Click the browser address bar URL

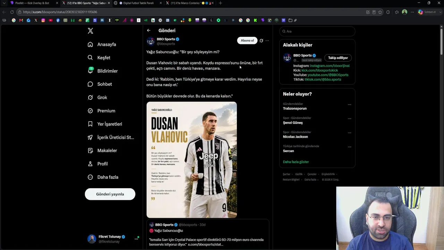tap(60, 12)
